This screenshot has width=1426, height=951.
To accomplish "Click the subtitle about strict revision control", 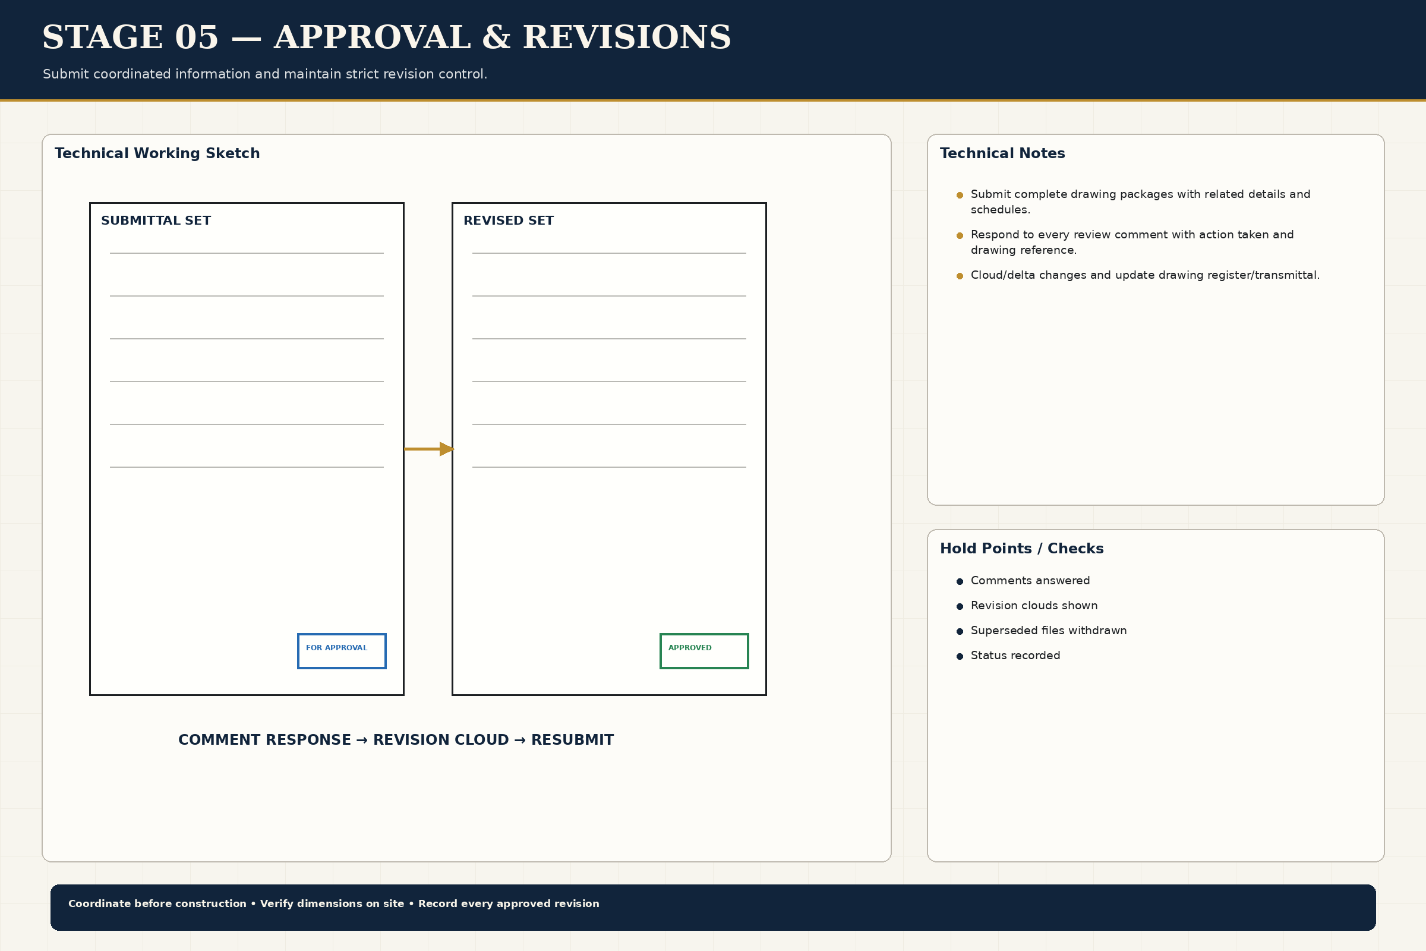I will click(x=265, y=74).
